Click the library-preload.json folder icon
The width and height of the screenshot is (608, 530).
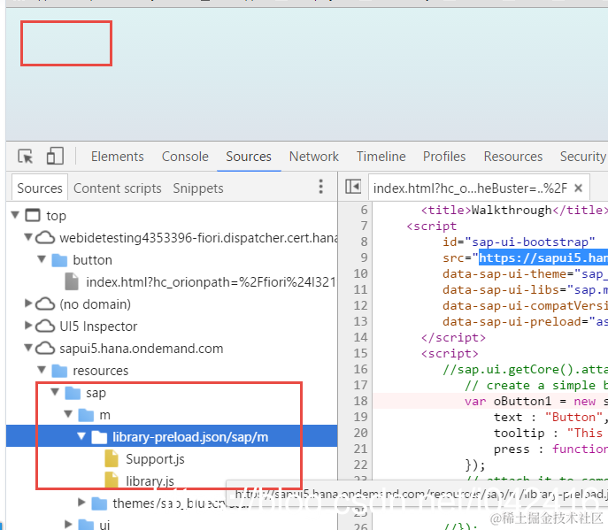tap(99, 437)
